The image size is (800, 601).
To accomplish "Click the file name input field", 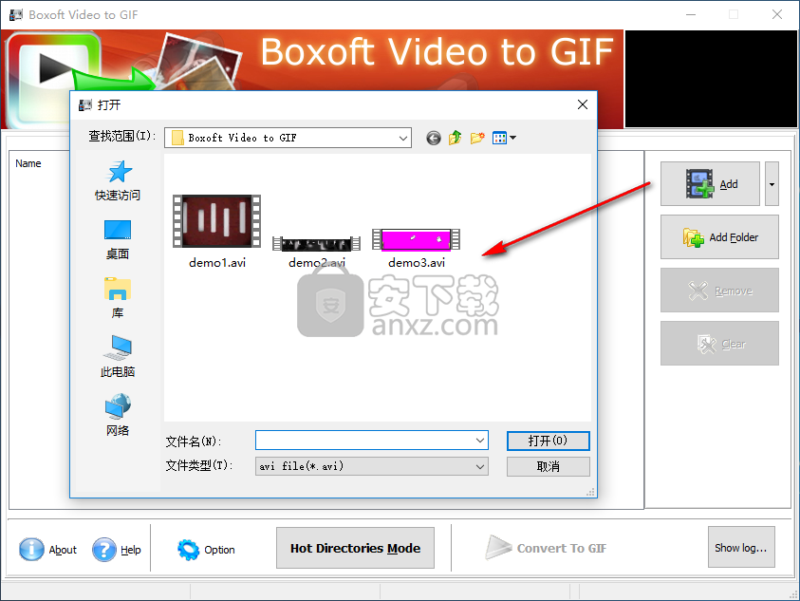I will click(371, 441).
